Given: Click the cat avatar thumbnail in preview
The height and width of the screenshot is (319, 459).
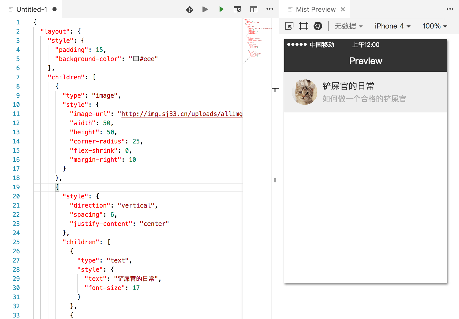Looking at the screenshot, I should tap(305, 92).
